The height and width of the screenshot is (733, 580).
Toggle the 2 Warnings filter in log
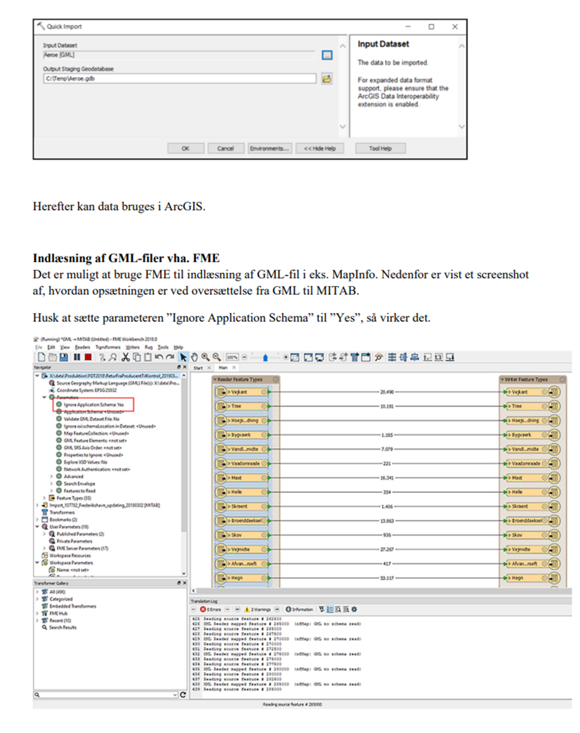(x=258, y=609)
